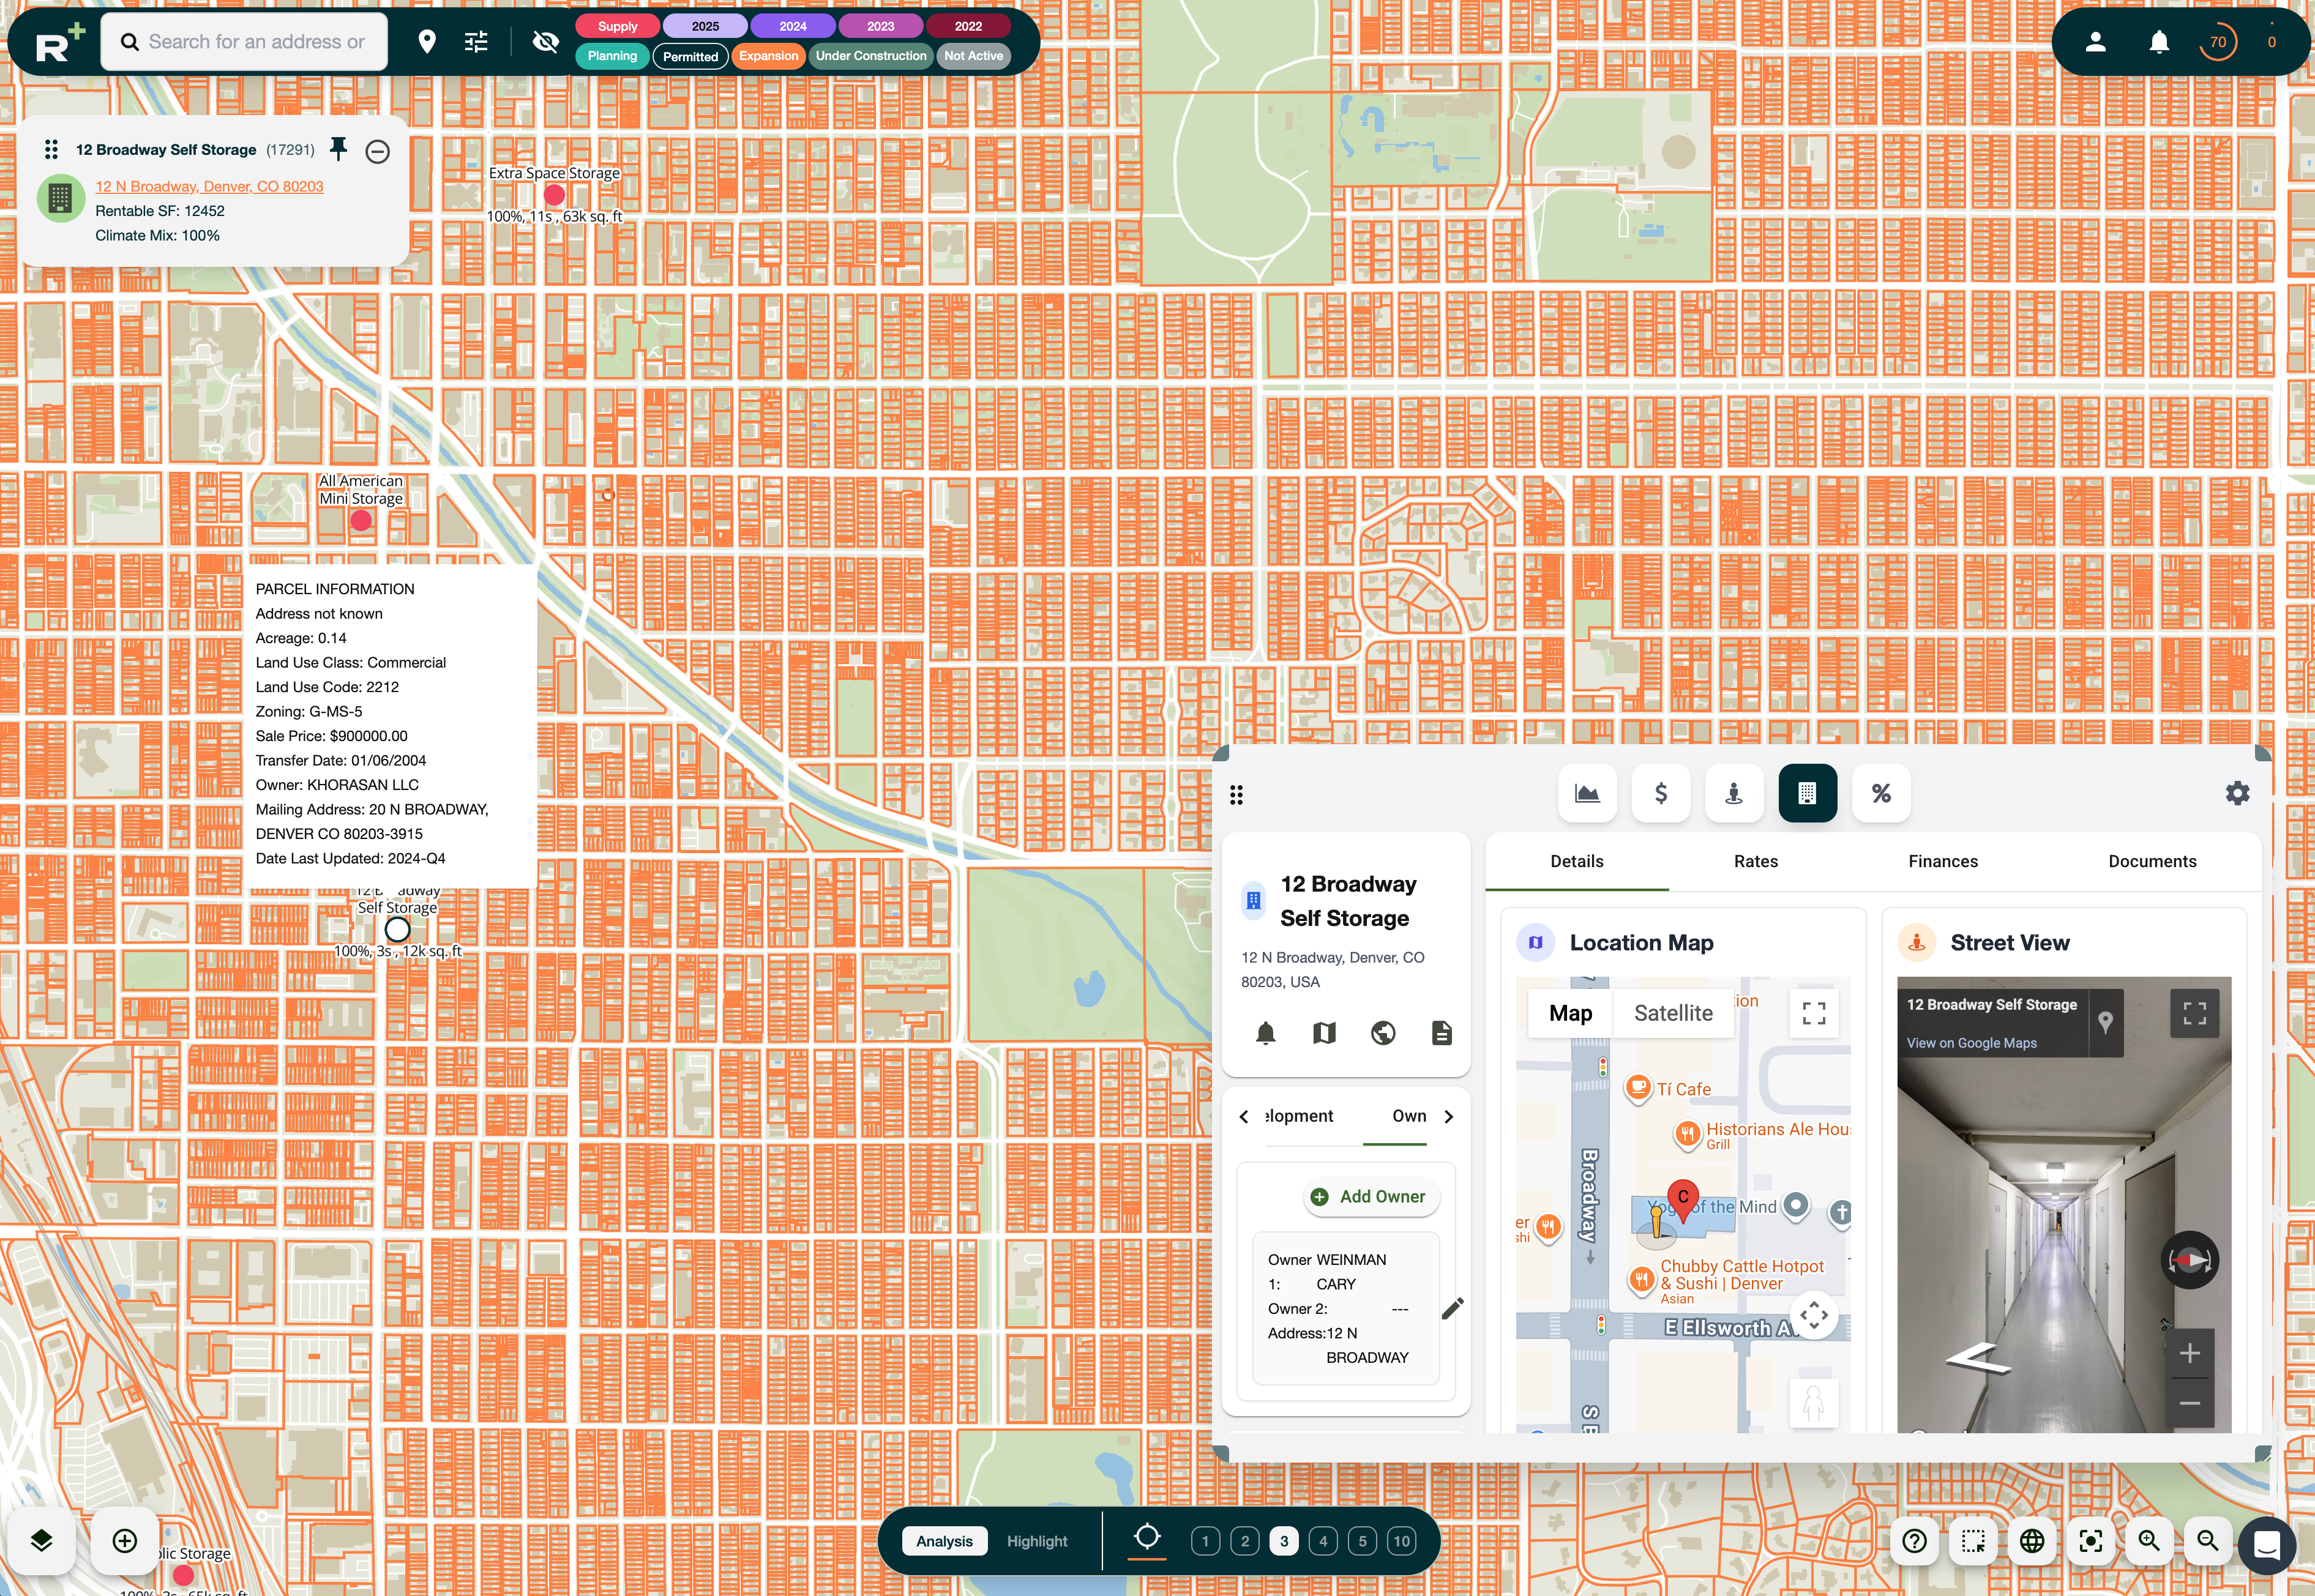Click the street view zoom-in plus control

[2190, 1352]
